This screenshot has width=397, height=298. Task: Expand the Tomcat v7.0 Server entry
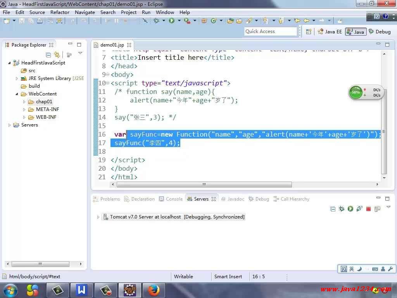coord(98,217)
